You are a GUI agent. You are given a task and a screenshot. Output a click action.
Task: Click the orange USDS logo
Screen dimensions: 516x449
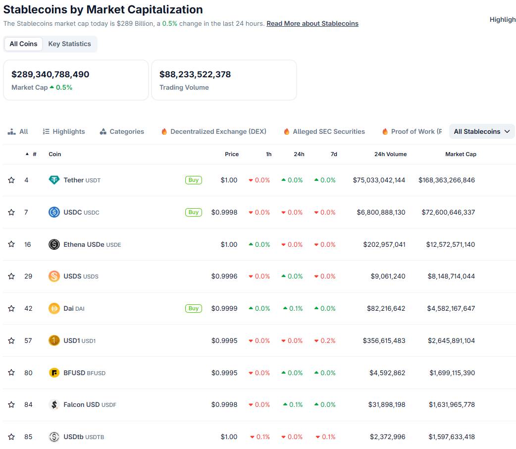54,276
